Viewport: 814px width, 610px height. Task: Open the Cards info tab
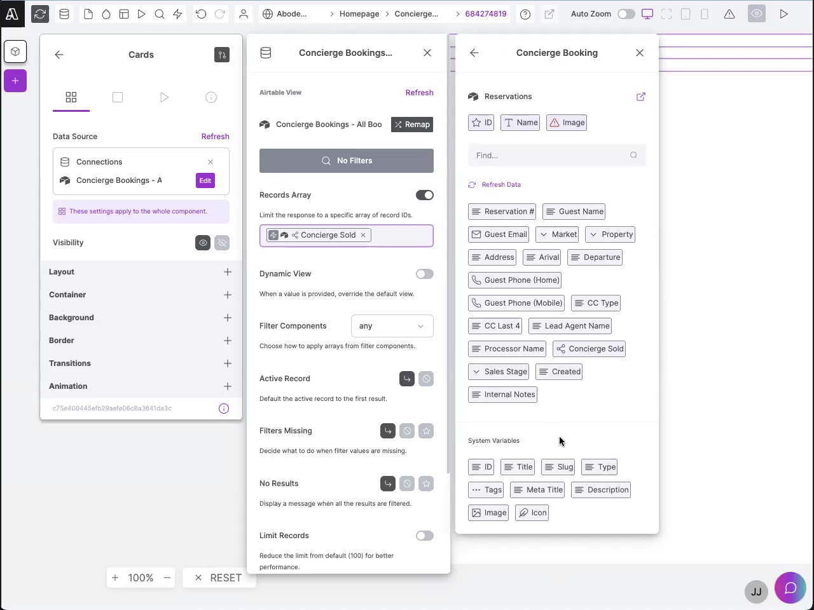click(211, 97)
